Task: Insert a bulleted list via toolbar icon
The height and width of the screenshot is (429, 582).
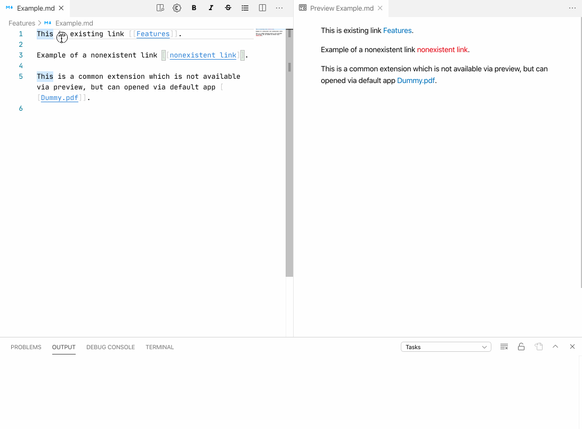Action: click(x=245, y=8)
